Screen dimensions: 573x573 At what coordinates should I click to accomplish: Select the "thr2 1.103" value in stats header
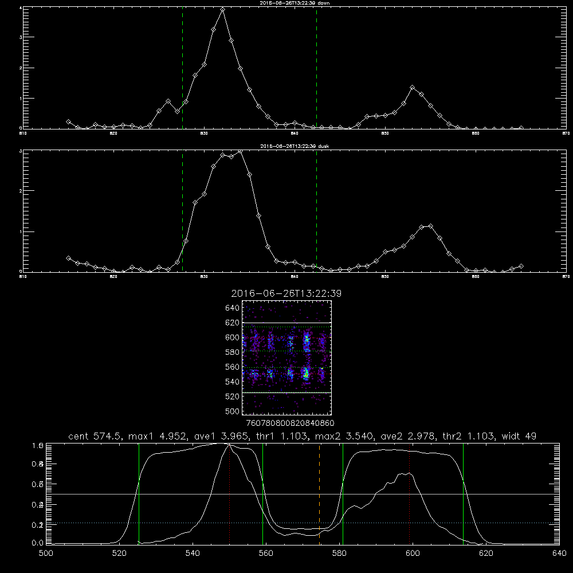469,436
